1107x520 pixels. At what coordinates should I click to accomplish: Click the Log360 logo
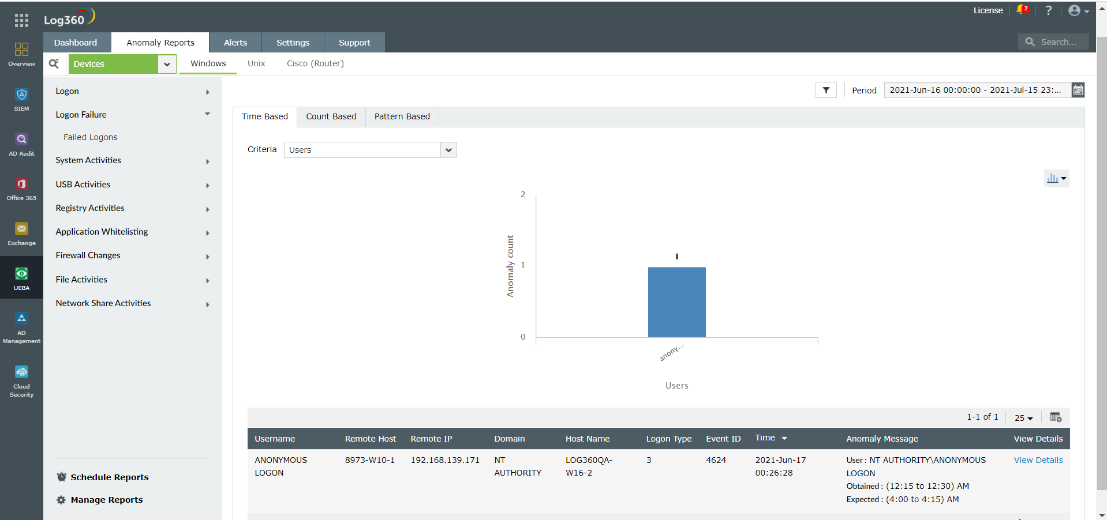tap(69, 17)
